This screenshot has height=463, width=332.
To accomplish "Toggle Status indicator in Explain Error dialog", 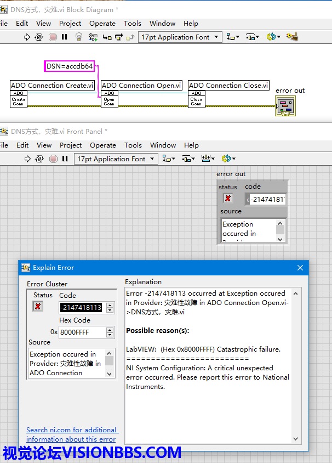I will coord(38,307).
